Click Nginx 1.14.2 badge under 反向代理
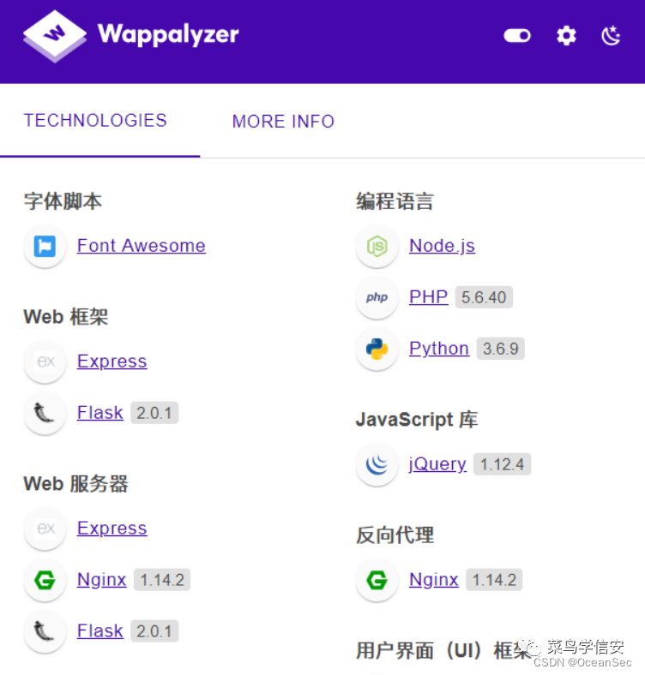Screen dimensions: 645x675 pyautogui.click(x=494, y=580)
